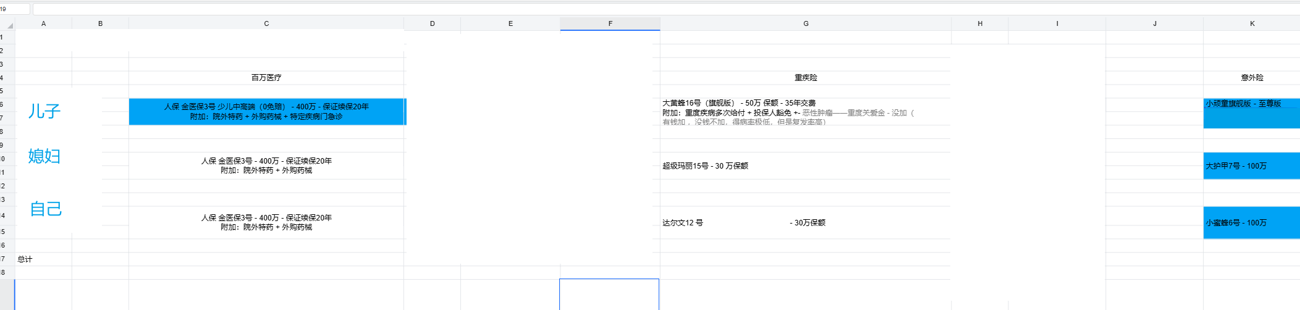Viewport: 1300px width, 310px height.
Task: Select the 儿子 label cell
Action: tap(44, 111)
